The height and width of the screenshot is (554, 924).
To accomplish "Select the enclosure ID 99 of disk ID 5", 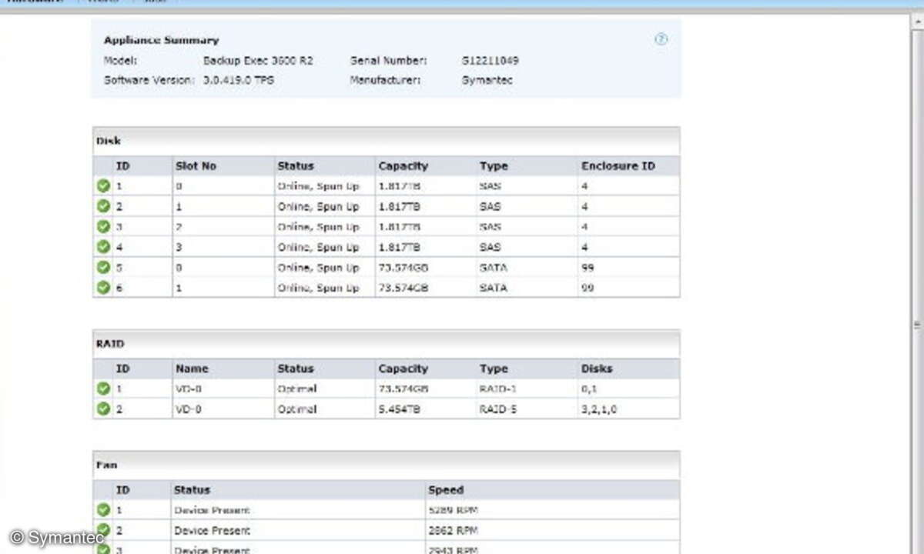I will pyautogui.click(x=588, y=267).
